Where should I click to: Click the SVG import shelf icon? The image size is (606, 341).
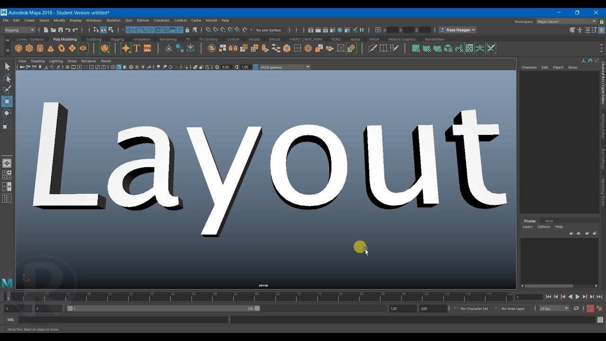tap(147, 48)
